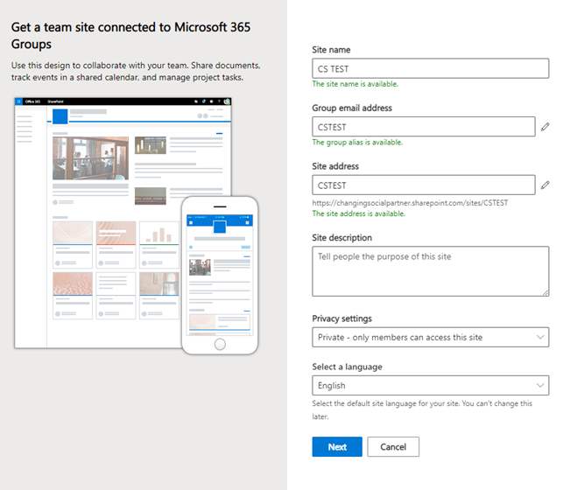563x490 pixels.
Task: Click the site URL text
Action: pos(410,203)
